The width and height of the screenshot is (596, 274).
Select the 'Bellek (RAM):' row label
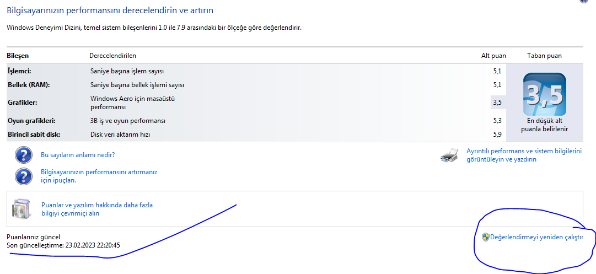(29, 85)
